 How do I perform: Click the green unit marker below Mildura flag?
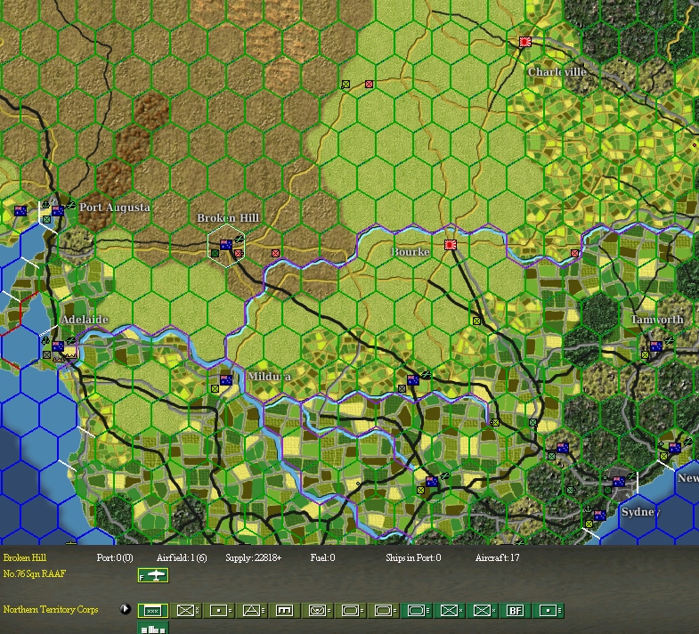point(215,389)
